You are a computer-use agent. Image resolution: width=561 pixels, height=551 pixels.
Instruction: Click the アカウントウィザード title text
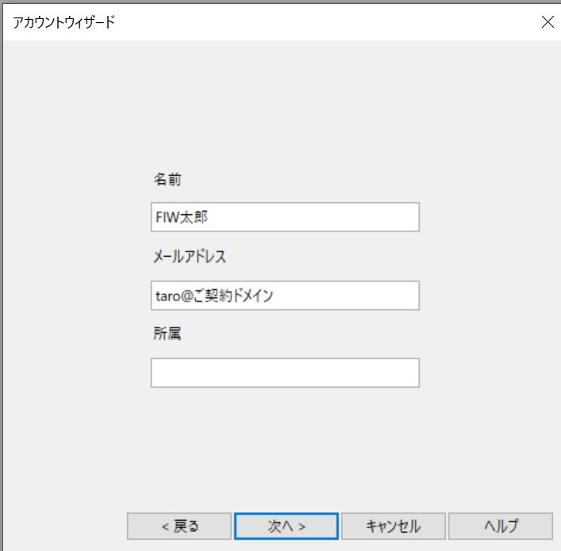pos(63,22)
